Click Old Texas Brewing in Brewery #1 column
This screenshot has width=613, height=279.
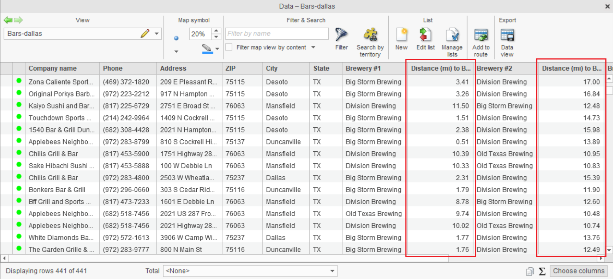pos(374,214)
